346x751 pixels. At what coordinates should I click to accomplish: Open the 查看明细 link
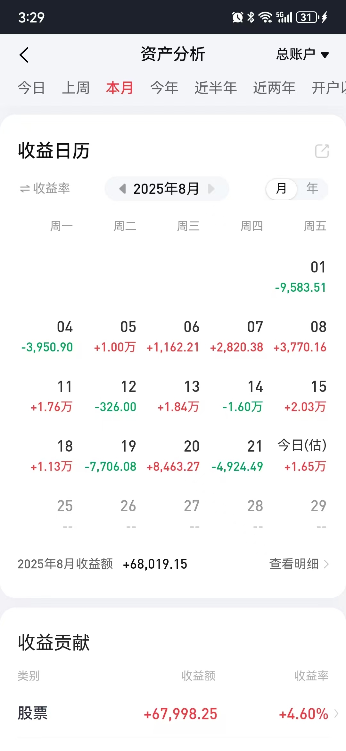point(299,564)
